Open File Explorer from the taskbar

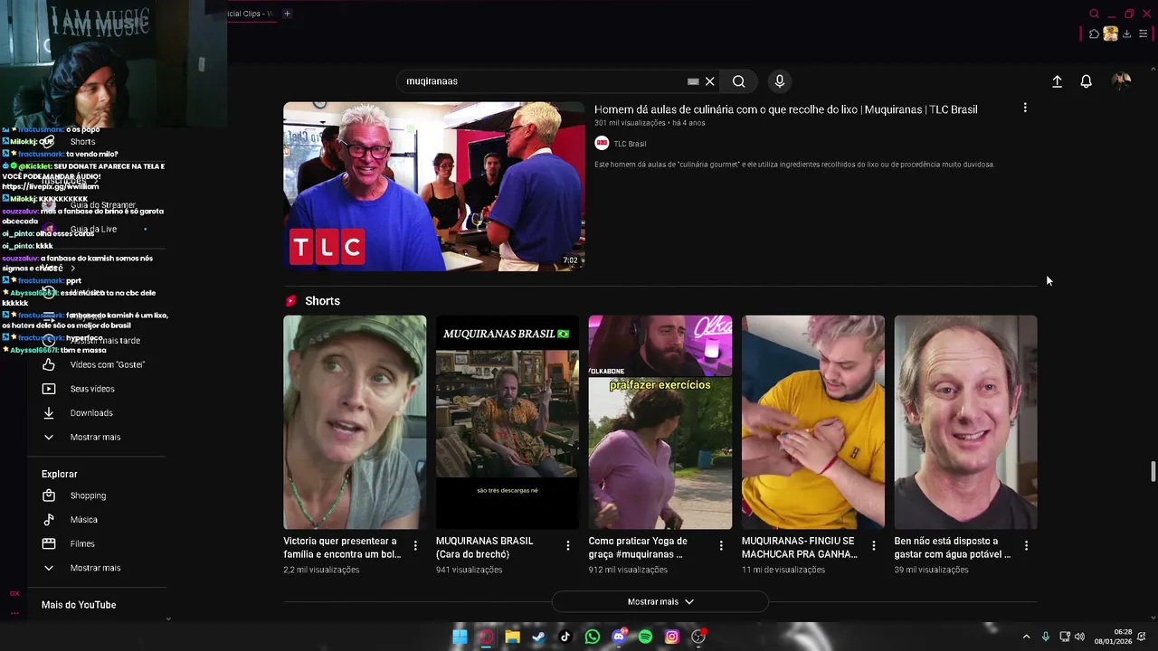[512, 637]
